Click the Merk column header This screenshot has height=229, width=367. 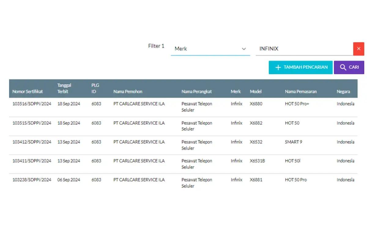[236, 92]
